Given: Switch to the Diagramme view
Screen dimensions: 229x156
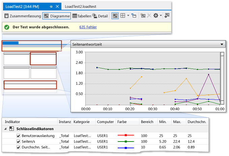Looking at the screenshot, I should coord(56,16).
